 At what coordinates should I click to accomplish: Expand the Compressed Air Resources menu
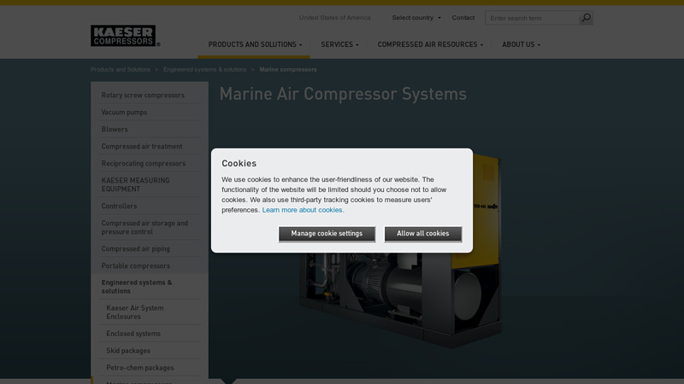point(430,44)
